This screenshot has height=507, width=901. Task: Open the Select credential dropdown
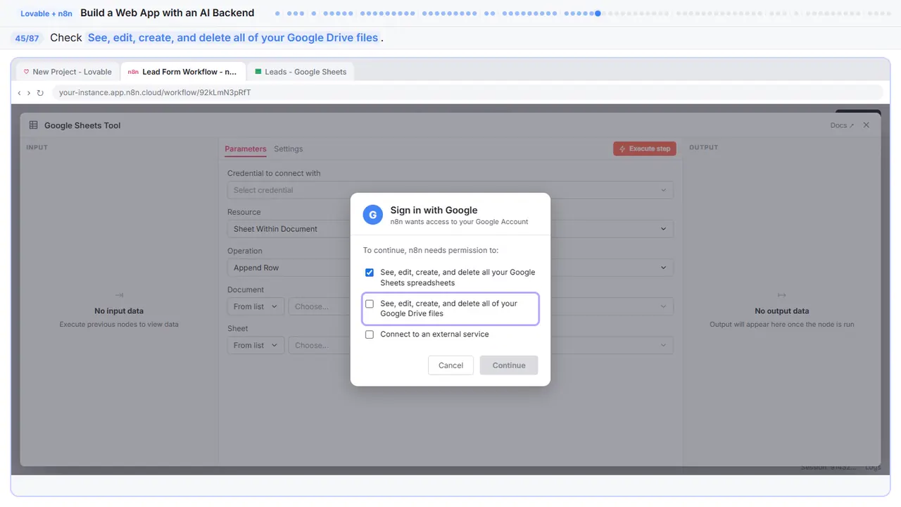tap(450, 190)
